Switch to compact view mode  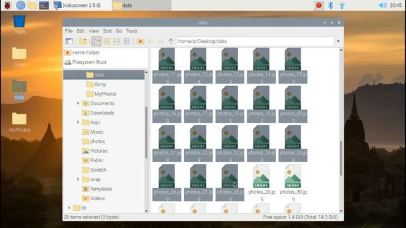pos(117,41)
